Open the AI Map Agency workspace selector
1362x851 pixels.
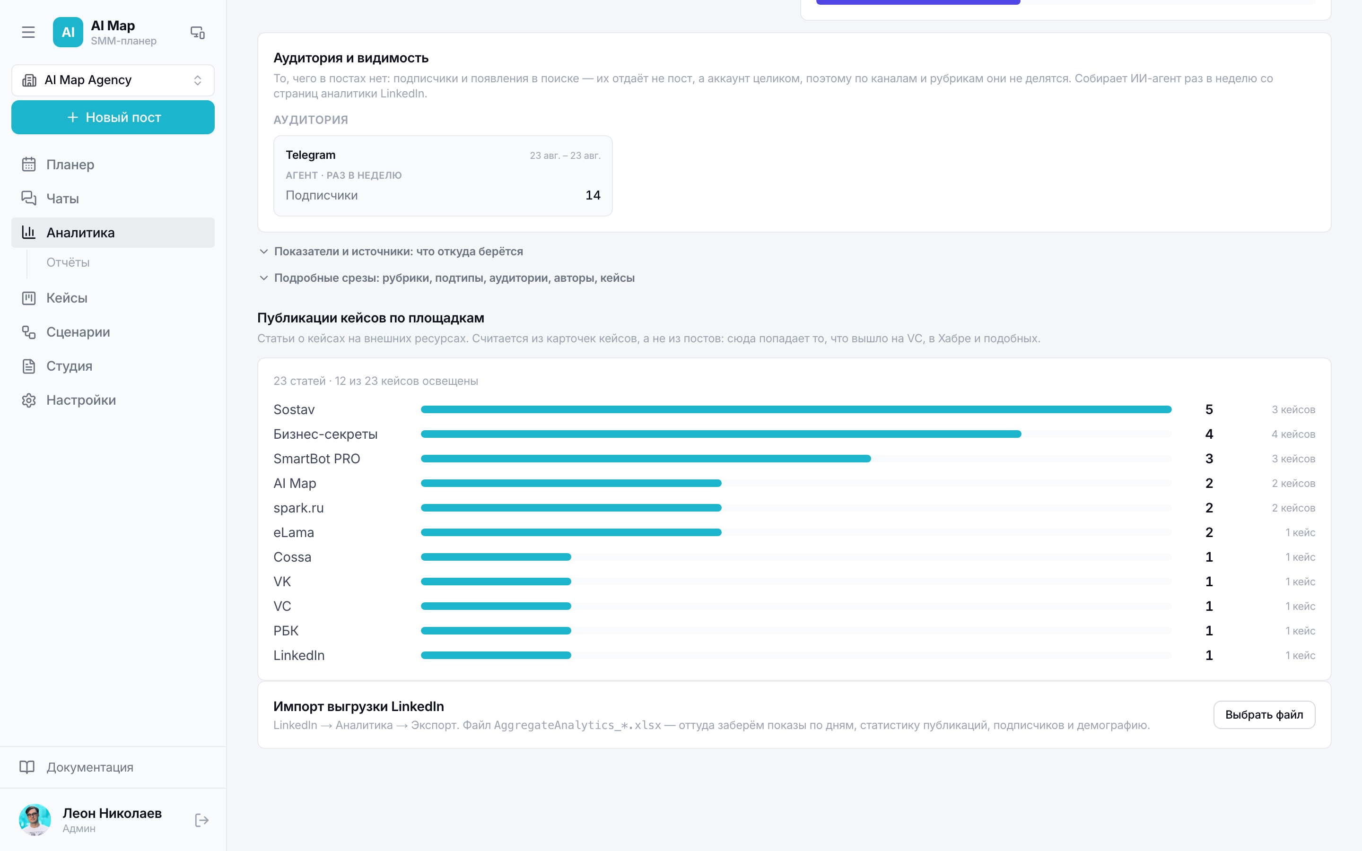[x=113, y=80]
